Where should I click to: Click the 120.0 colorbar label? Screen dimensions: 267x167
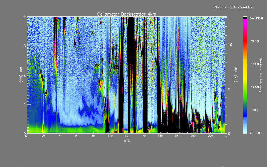coord(255,87)
